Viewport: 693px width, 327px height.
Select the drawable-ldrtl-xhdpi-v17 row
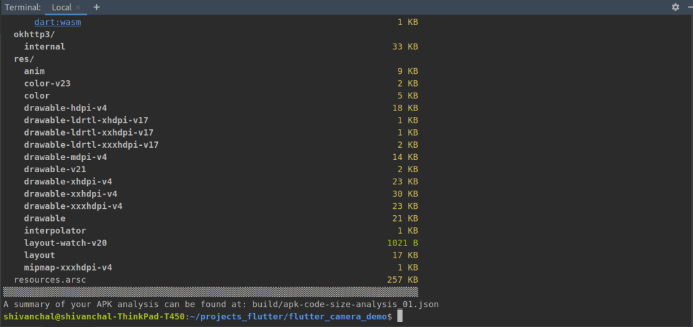pos(221,120)
